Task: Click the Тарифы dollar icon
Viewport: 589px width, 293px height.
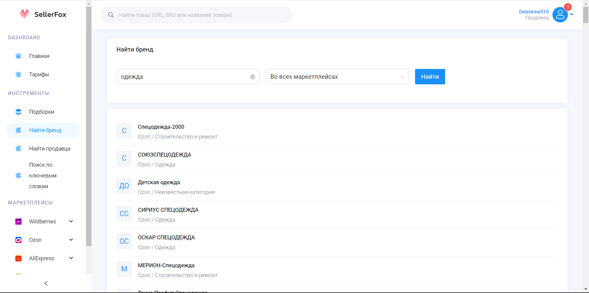Action: [x=18, y=74]
